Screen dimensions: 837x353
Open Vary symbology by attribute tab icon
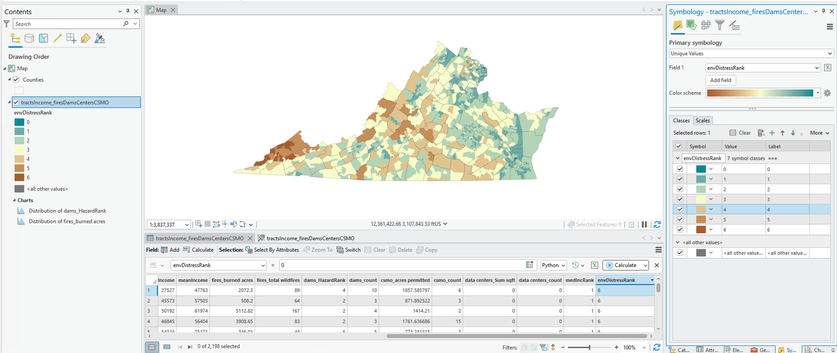tap(692, 25)
